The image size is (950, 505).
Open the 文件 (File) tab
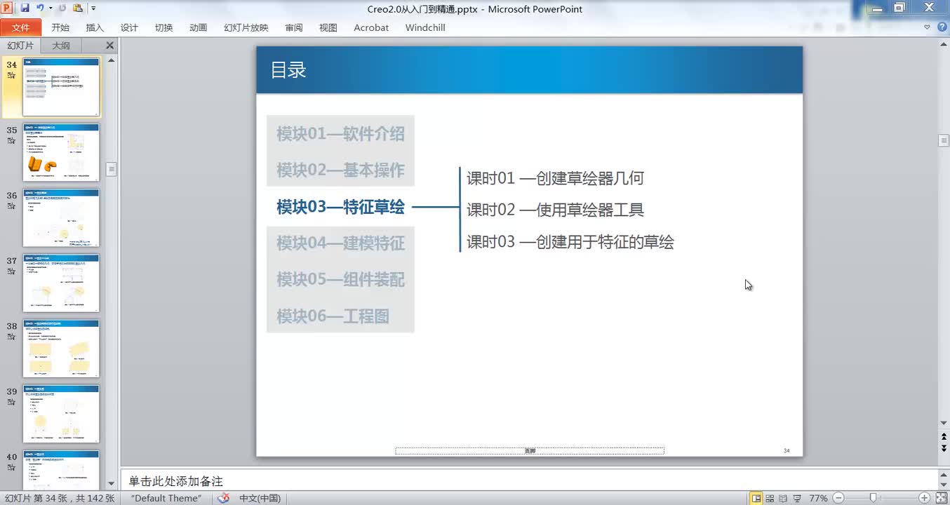21,27
